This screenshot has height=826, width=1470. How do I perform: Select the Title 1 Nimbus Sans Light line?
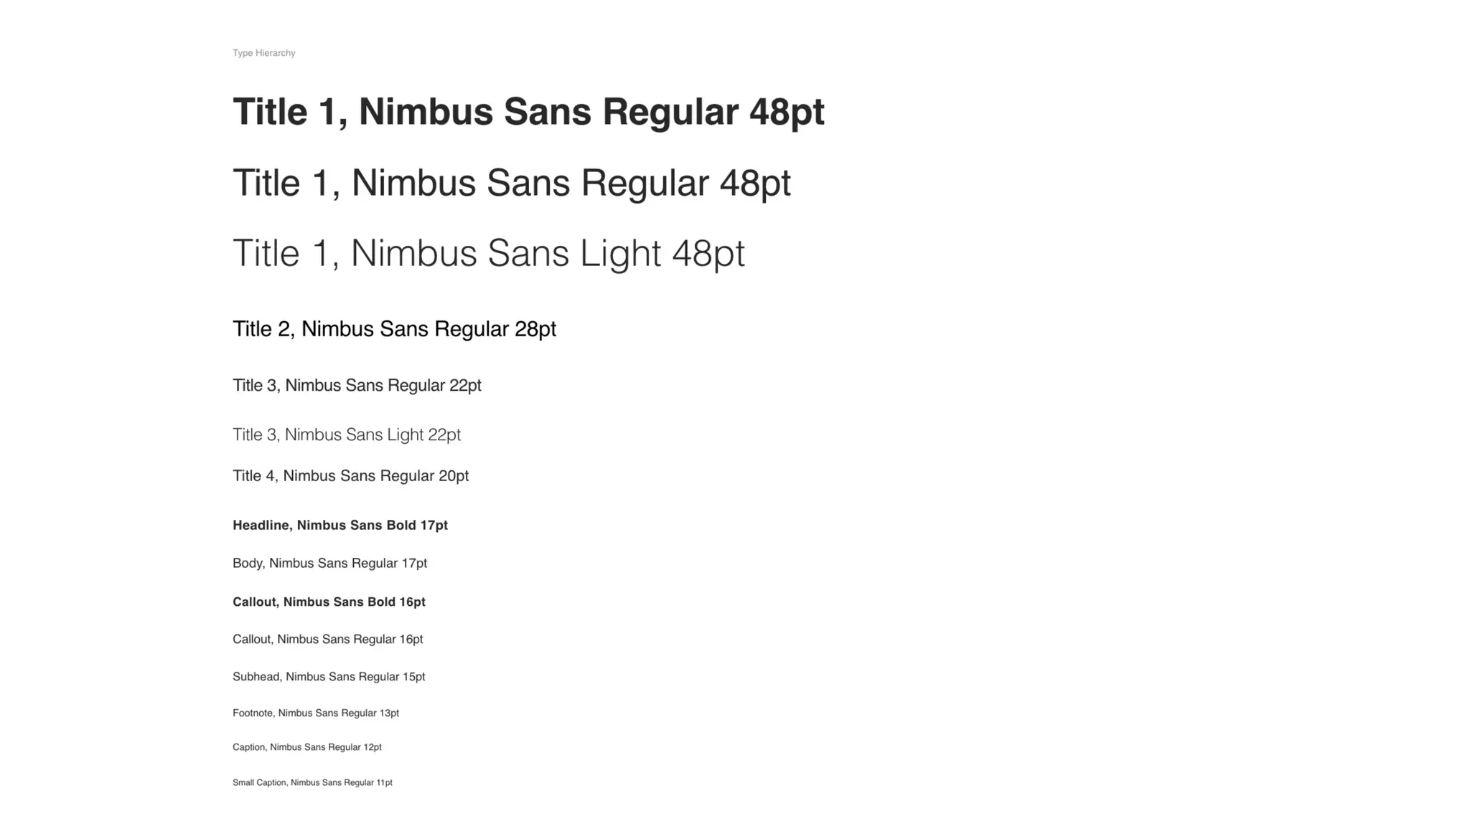pyautogui.click(x=489, y=254)
